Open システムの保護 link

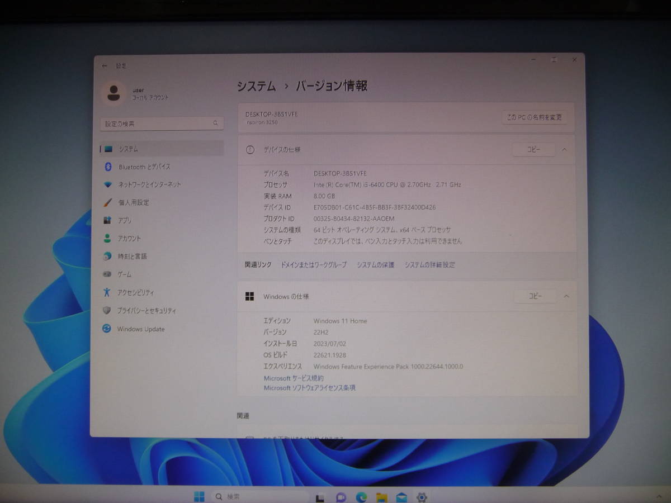tap(376, 265)
